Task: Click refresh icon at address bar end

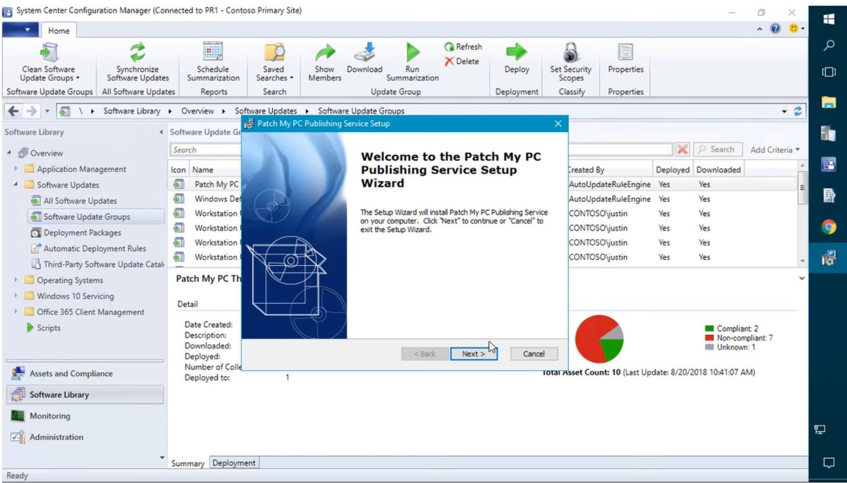Action: (x=798, y=111)
